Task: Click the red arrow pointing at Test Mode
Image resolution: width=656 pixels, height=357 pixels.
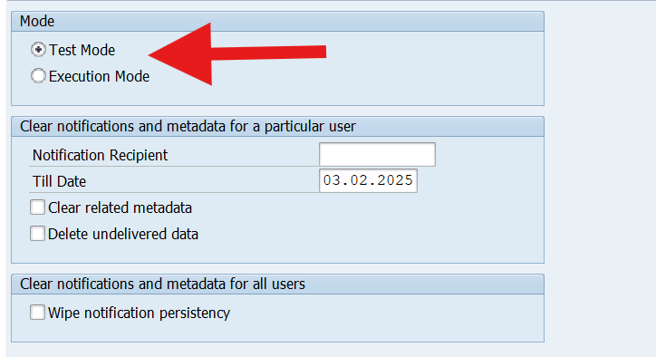Action: coord(237,54)
